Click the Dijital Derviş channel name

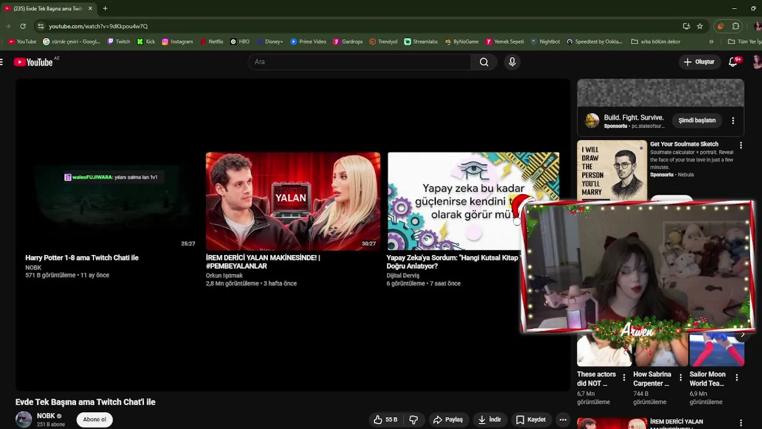403,275
